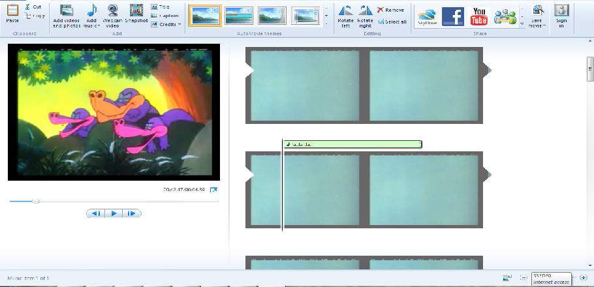Step to previous frame
The width and height of the screenshot is (594, 287).
tap(95, 213)
